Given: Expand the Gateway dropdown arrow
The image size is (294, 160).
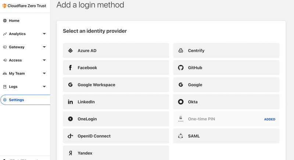Looking at the screenshot, I should (44, 47).
